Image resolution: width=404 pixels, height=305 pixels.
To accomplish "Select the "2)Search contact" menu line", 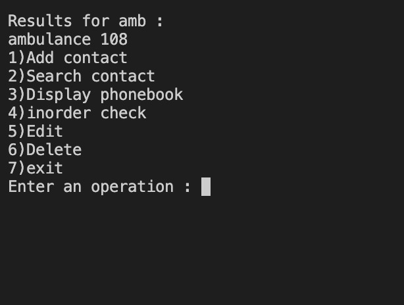I will pyautogui.click(x=82, y=76).
